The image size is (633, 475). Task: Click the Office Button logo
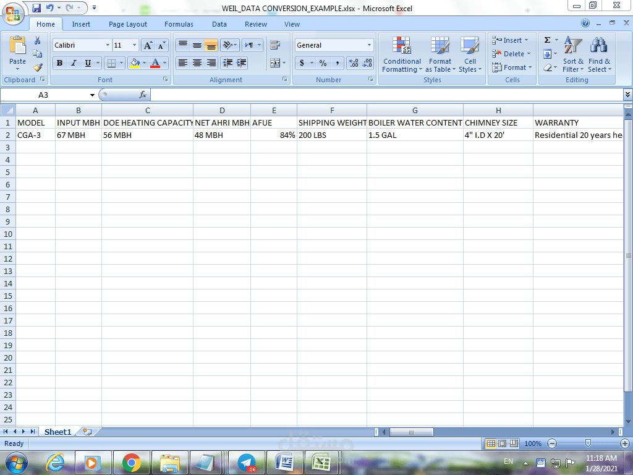pos(13,14)
